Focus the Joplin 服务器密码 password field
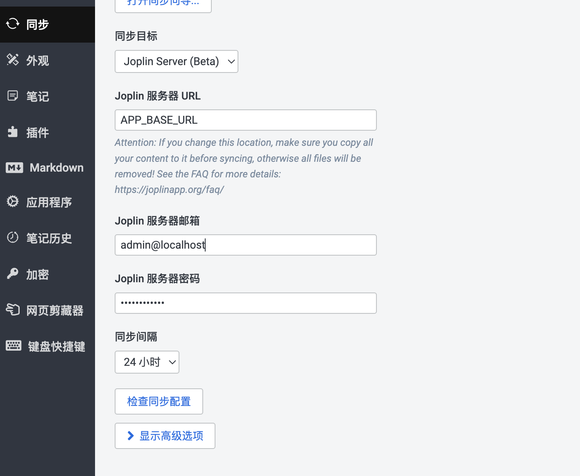This screenshot has height=476, width=580. click(x=245, y=303)
